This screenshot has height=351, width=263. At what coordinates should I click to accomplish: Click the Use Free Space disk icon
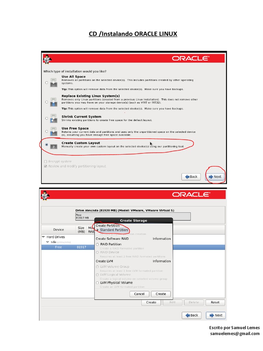click(x=54, y=131)
